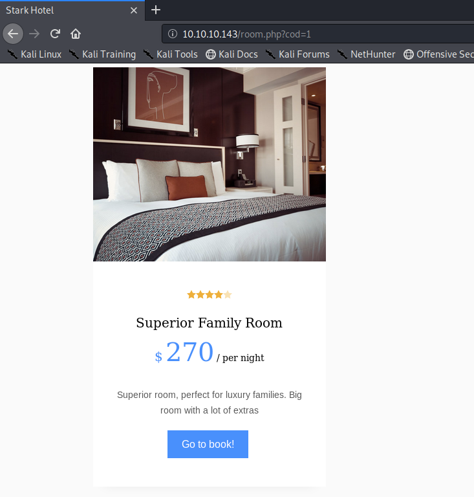Close the Stark Hotel tab
The width and height of the screenshot is (474, 497).
tap(134, 10)
